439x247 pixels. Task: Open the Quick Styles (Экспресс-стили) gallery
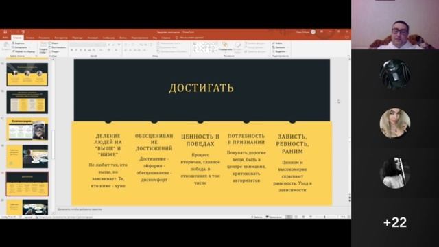pyautogui.click(x=238, y=47)
